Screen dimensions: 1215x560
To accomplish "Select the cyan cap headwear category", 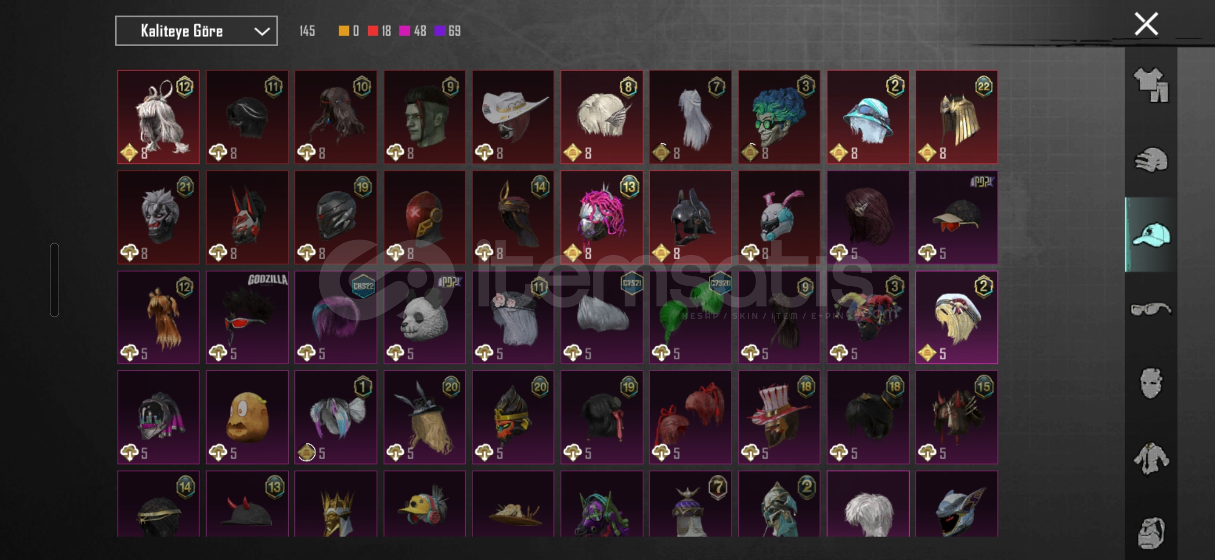I will click(x=1151, y=234).
